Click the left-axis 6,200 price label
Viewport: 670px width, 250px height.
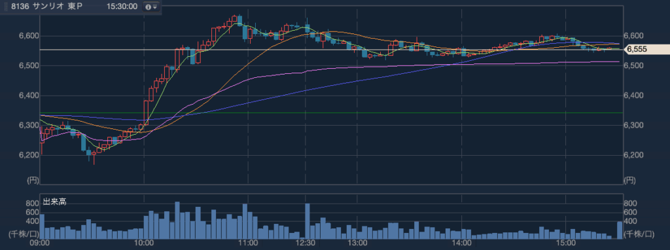click(29, 155)
